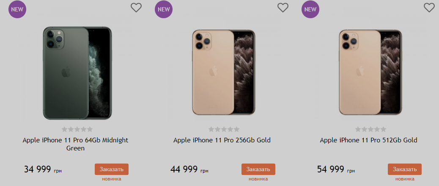This screenshot has height=186, width=439.
Task: View the 256Gb Gold iPhone product image
Action: (223, 72)
